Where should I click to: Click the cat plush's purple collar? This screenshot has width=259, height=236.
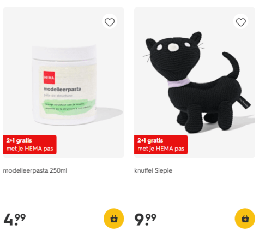[179, 82]
